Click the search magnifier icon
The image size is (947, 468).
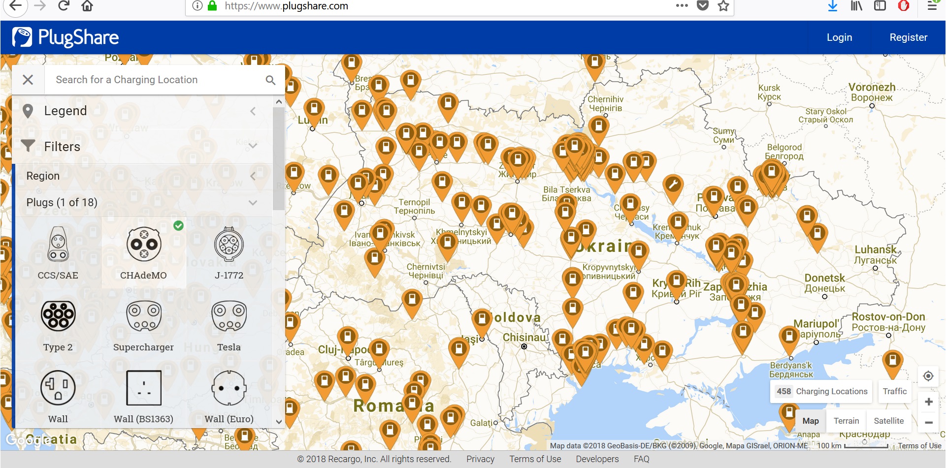[x=270, y=80]
